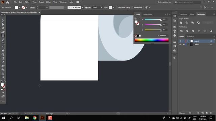Select the Paintbrush tool
This screenshot has height=121, width=216.
click(3, 40)
